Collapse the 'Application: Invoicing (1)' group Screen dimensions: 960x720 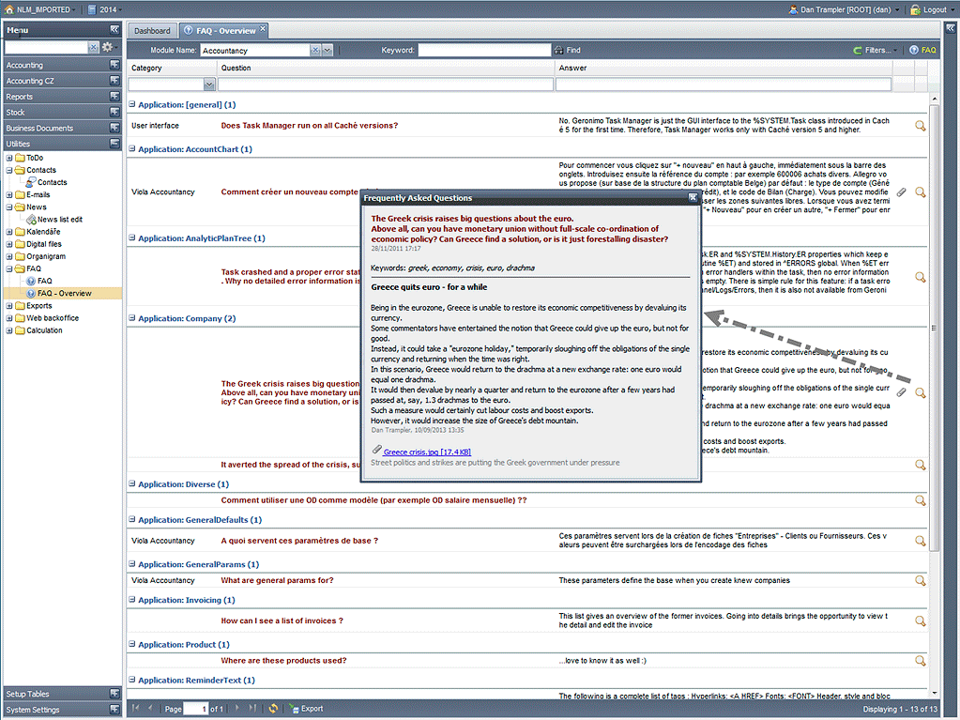click(131, 600)
